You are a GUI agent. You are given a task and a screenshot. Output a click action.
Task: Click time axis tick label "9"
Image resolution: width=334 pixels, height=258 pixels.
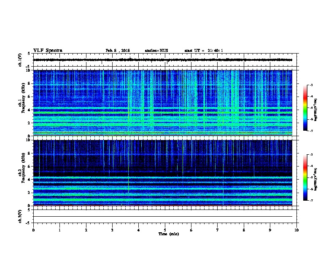click(270, 230)
